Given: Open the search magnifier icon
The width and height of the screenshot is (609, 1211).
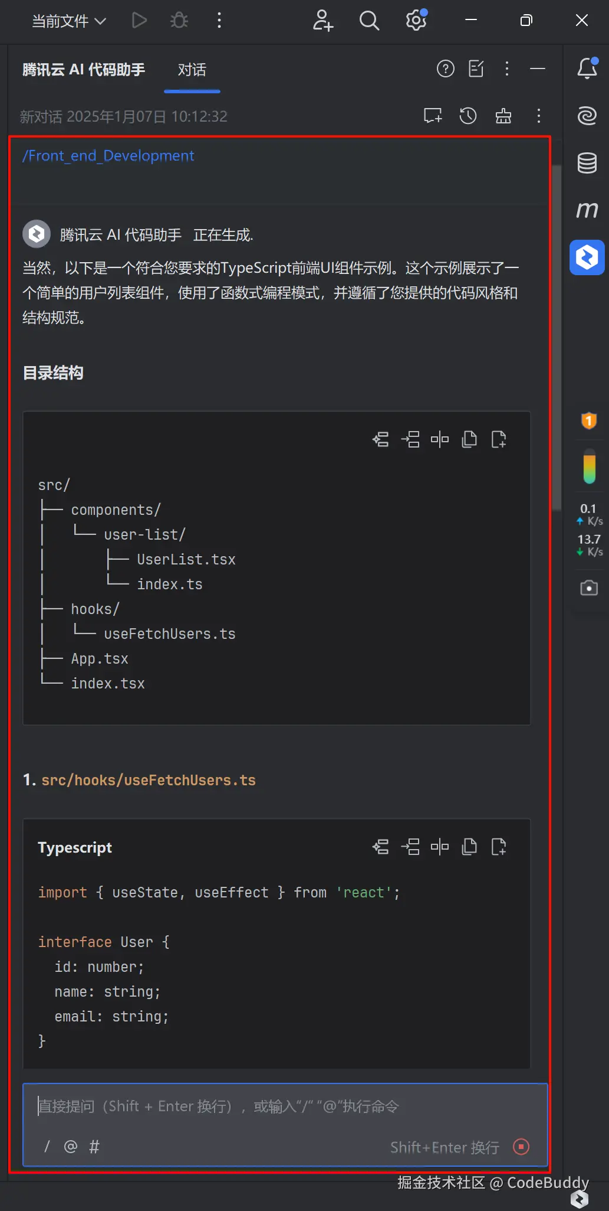Looking at the screenshot, I should pos(369,21).
